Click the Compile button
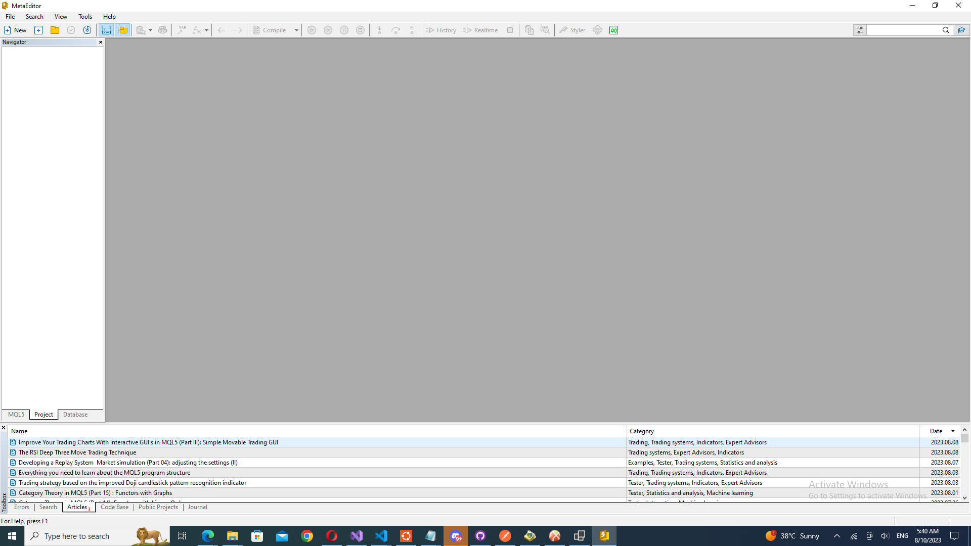This screenshot has height=546, width=971. tap(270, 30)
